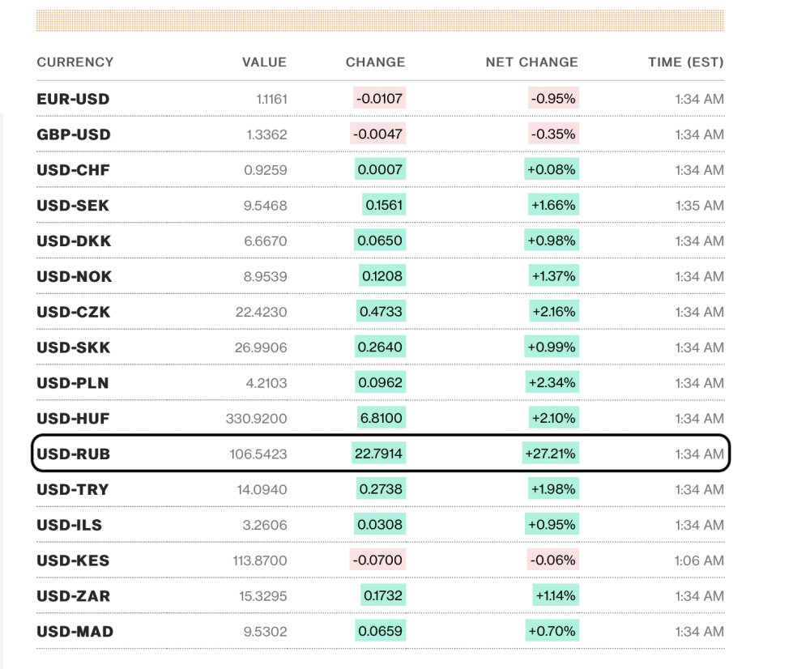Viewport: 810px width, 669px height.
Task: Select the 330.9200 USD-HUF value
Action: tap(256, 419)
